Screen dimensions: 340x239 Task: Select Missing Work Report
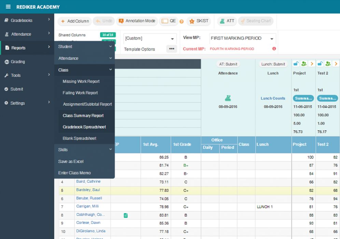[81, 81]
